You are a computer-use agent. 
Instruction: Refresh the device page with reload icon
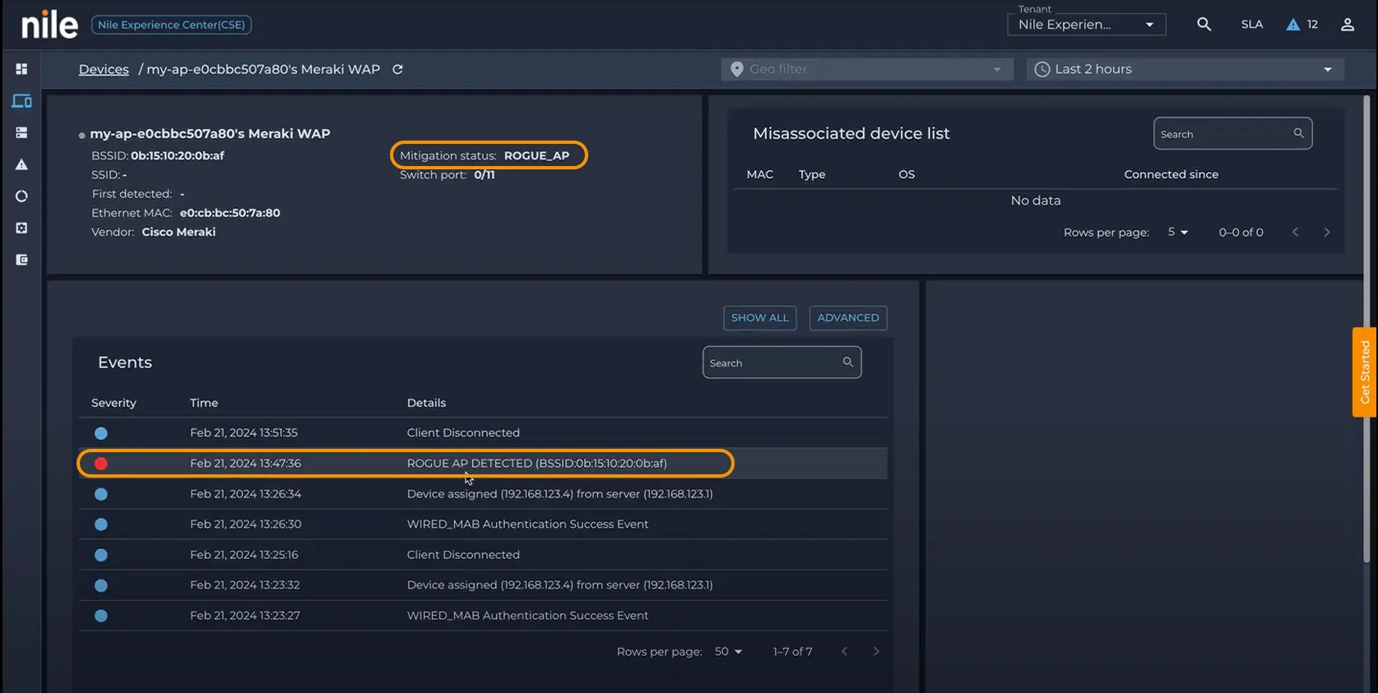397,69
